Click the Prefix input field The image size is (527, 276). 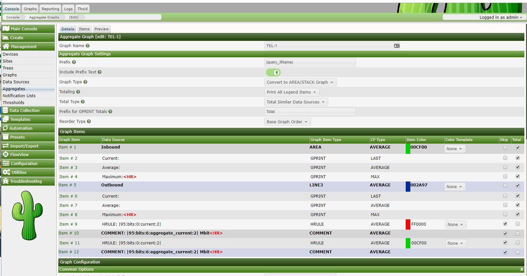(310, 62)
